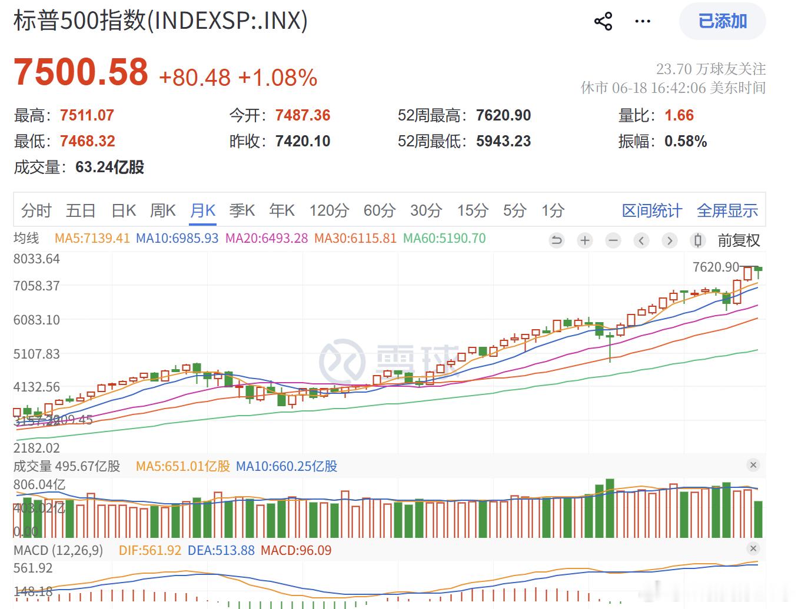Show the 120分 interval chart

coord(330,210)
